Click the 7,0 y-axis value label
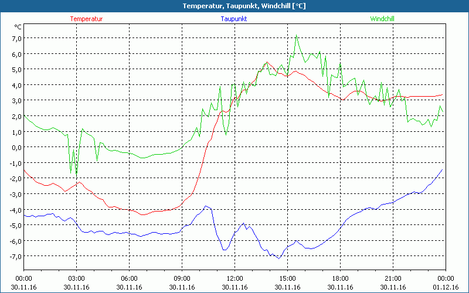The height and width of the screenshot is (293, 469). (16, 38)
